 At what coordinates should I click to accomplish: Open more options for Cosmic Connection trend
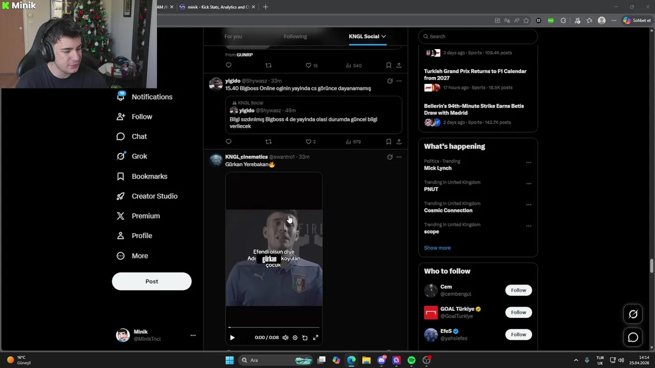[529, 204]
